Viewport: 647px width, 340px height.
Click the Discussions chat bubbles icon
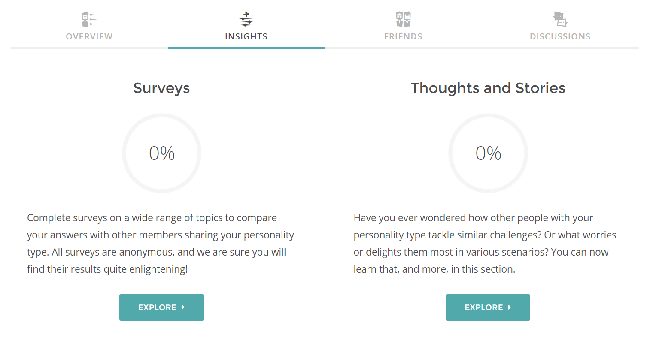pos(560,19)
